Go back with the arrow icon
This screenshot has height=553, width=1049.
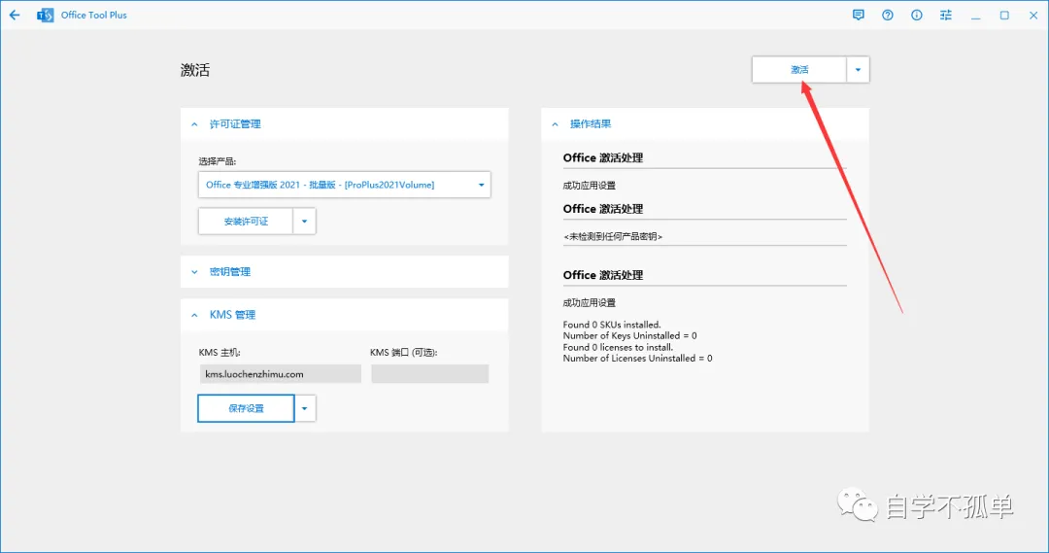click(x=15, y=15)
